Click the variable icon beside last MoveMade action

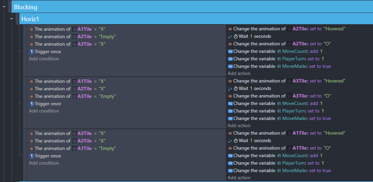[230, 170]
